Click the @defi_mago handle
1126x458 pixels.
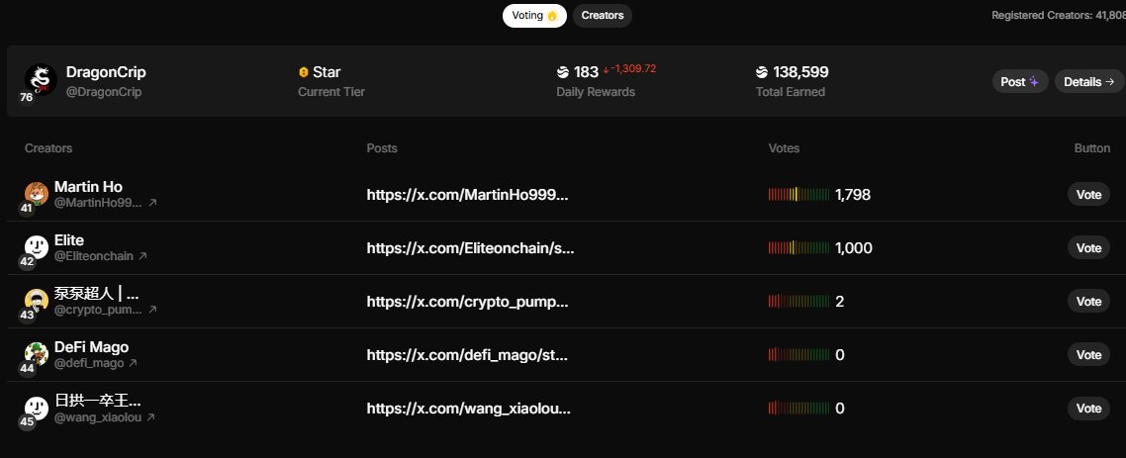(x=89, y=363)
